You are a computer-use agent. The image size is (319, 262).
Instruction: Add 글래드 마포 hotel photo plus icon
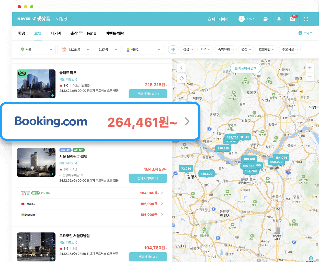click(52, 96)
